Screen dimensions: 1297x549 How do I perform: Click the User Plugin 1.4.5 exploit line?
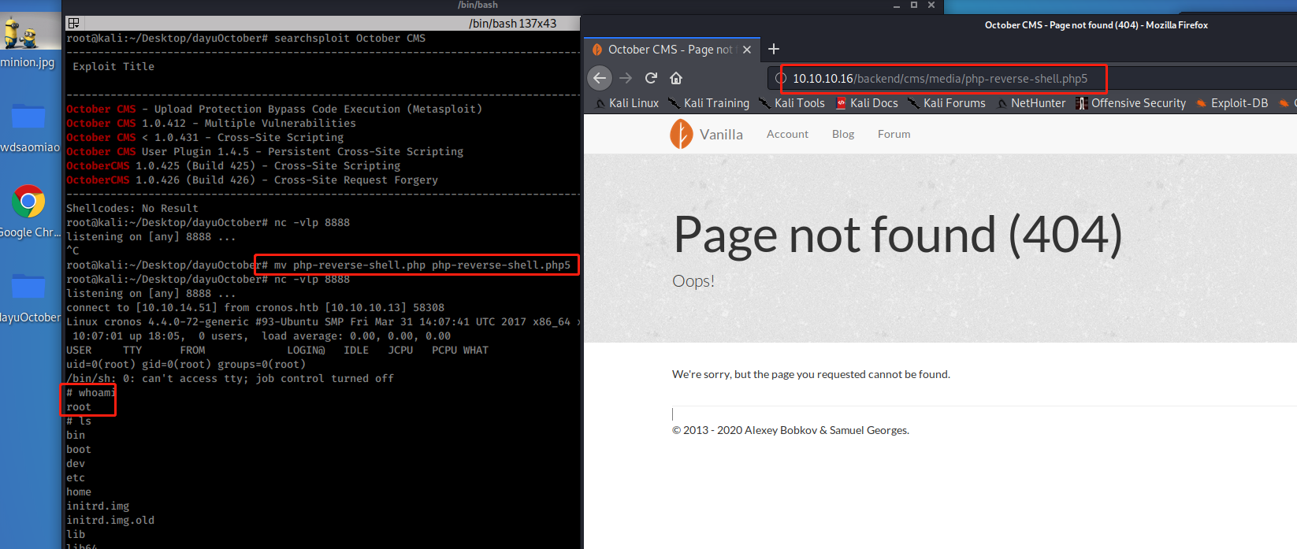265,152
